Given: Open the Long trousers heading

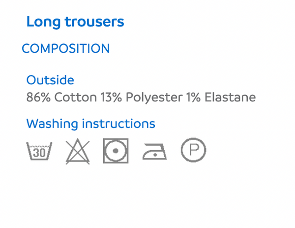Looking at the screenshot, I should pyautogui.click(x=75, y=22).
